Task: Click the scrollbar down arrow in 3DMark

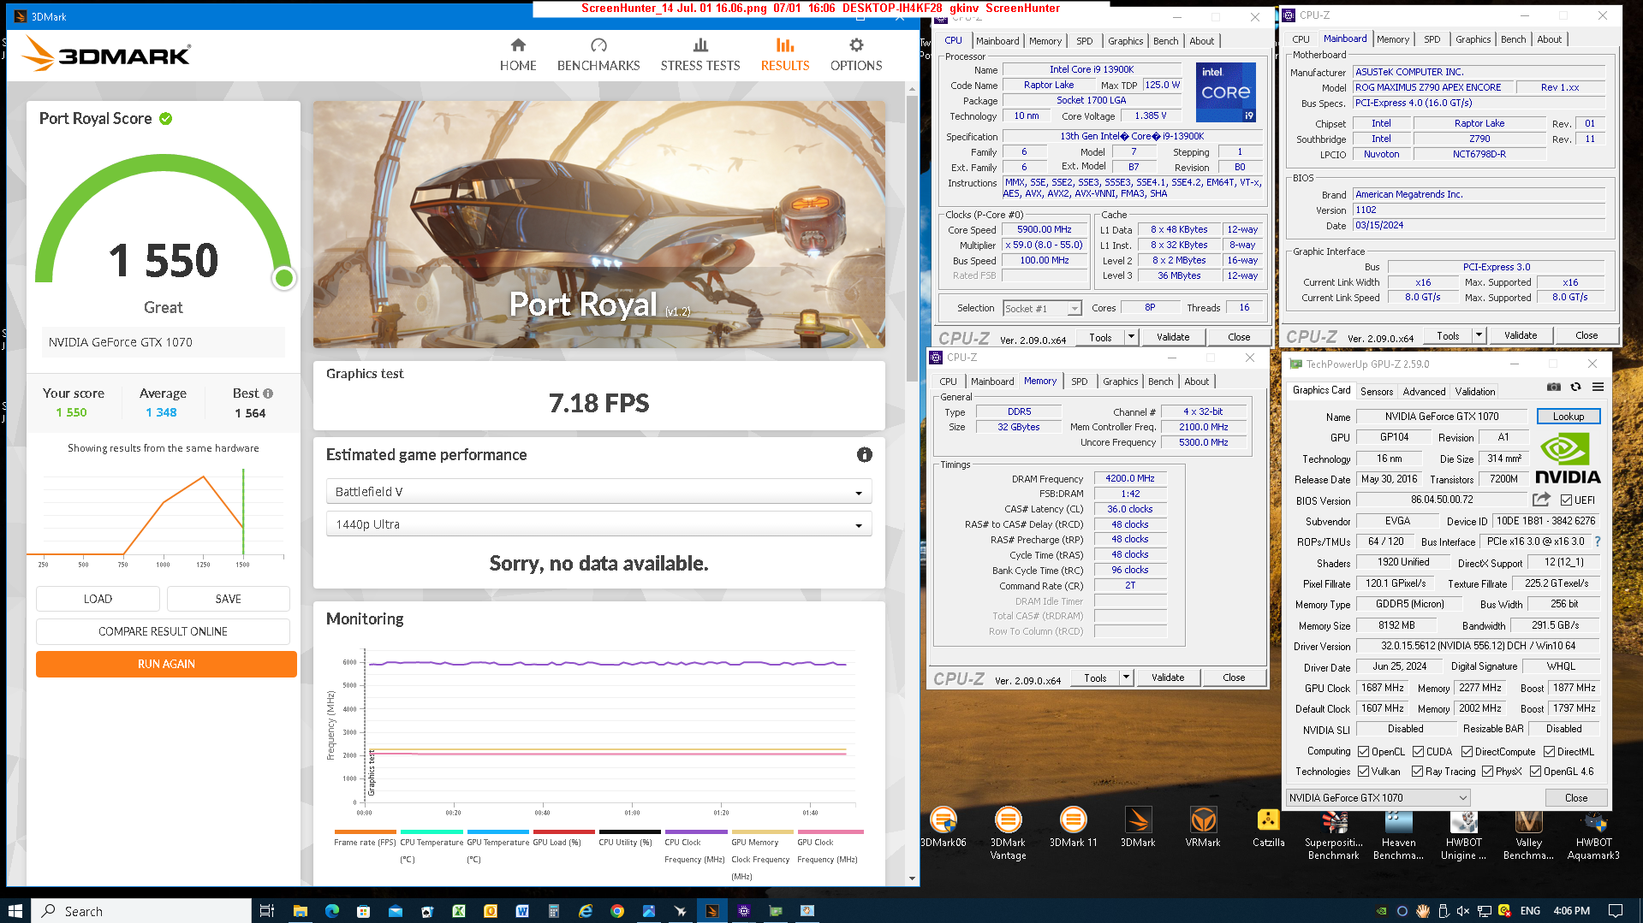Action: [x=912, y=879]
